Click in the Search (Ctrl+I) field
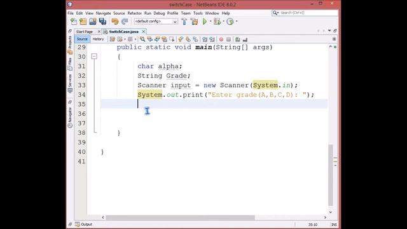Image resolution: width=407 pixels, height=229 pixels. [x=305, y=13]
